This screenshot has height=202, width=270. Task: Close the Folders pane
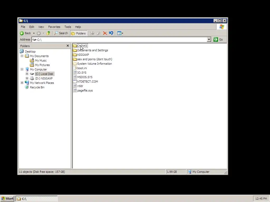pyautogui.click(x=68, y=46)
